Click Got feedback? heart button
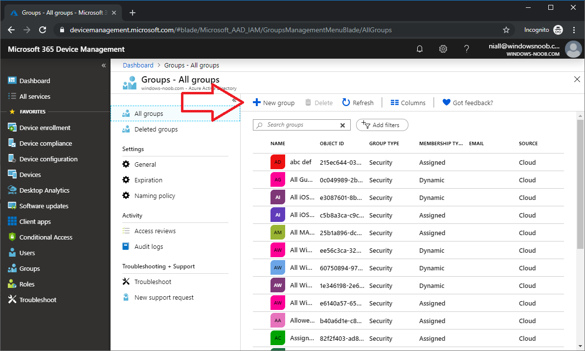The height and width of the screenshot is (351, 585). coord(468,103)
